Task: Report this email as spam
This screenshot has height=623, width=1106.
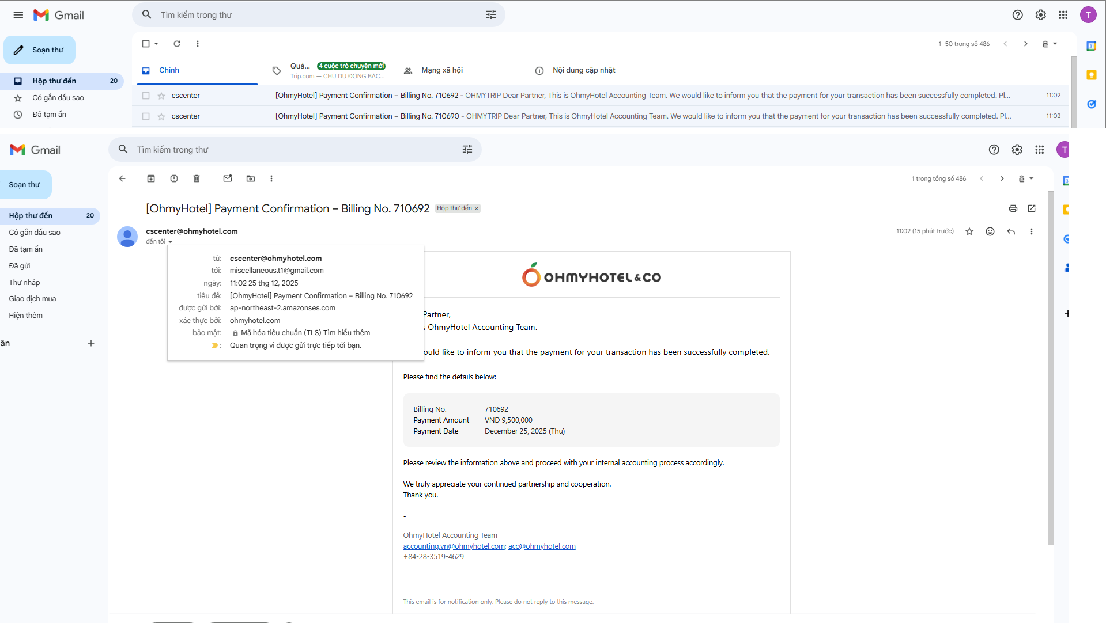Action: pos(174,178)
